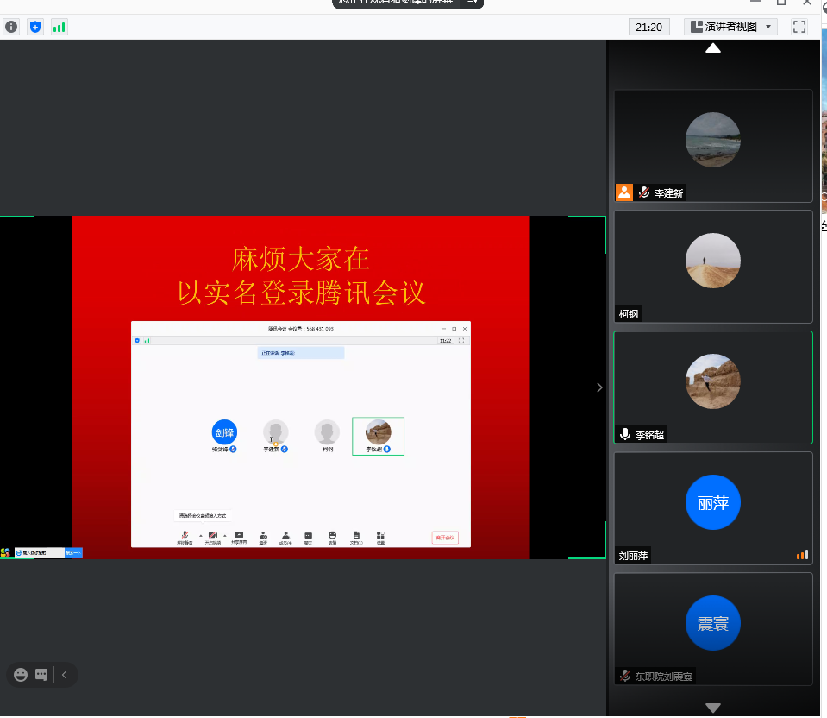Image resolution: width=827 pixels, height=718 pixels.
Task: Click the muted microphone icon of 李建新
Action: pyautogui.click(x=644, y=192)
